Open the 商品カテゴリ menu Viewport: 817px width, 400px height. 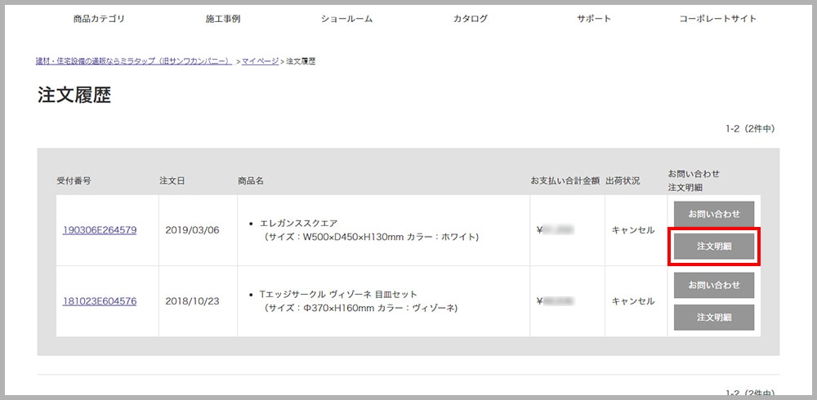pos(99,19)
